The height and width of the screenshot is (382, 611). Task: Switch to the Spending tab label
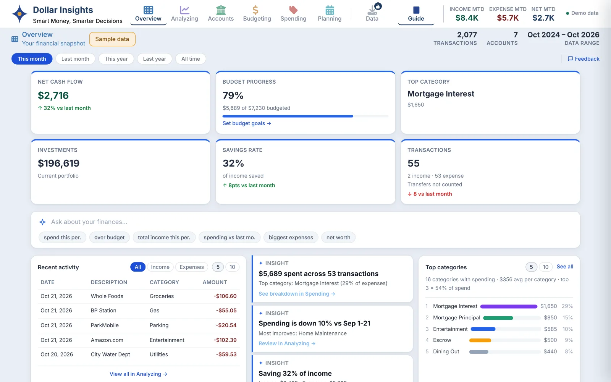click(293, 19)
